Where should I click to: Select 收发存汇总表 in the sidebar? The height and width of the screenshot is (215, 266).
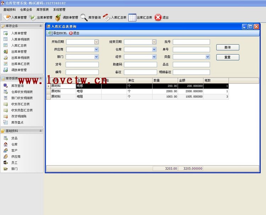pyautogui.click(x=20, y=104)
